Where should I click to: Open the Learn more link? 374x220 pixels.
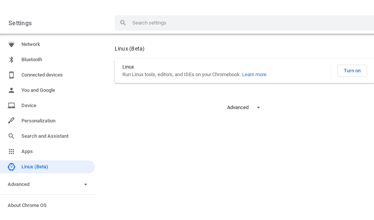254,75
